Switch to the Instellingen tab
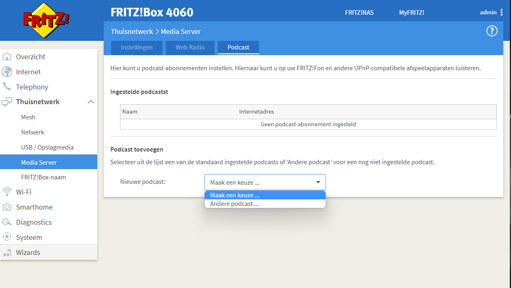The width and height of the screenshot is (511, 288). [x=137, y=47]
